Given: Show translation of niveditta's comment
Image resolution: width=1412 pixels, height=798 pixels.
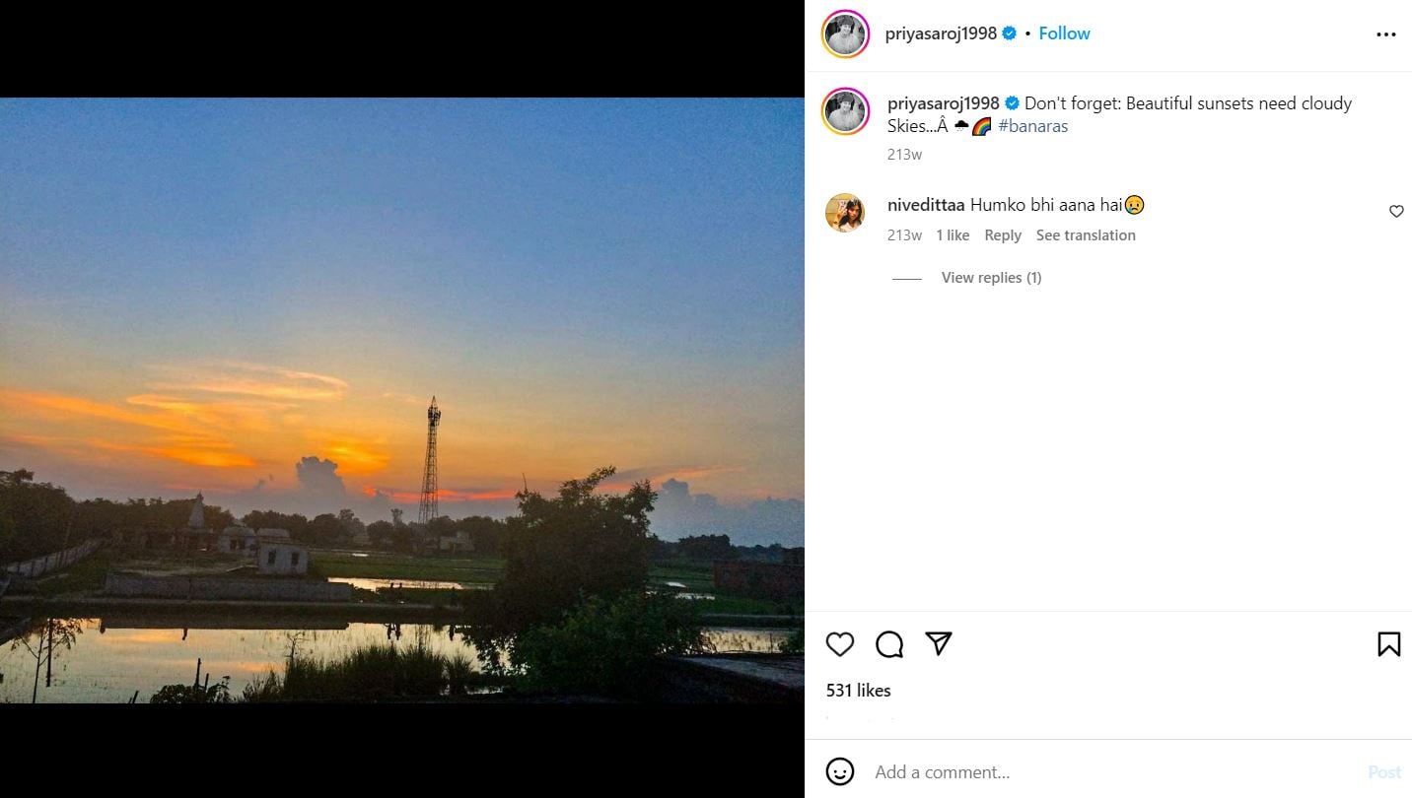Looking at the screenshot, I should (x=1086, y=235).
